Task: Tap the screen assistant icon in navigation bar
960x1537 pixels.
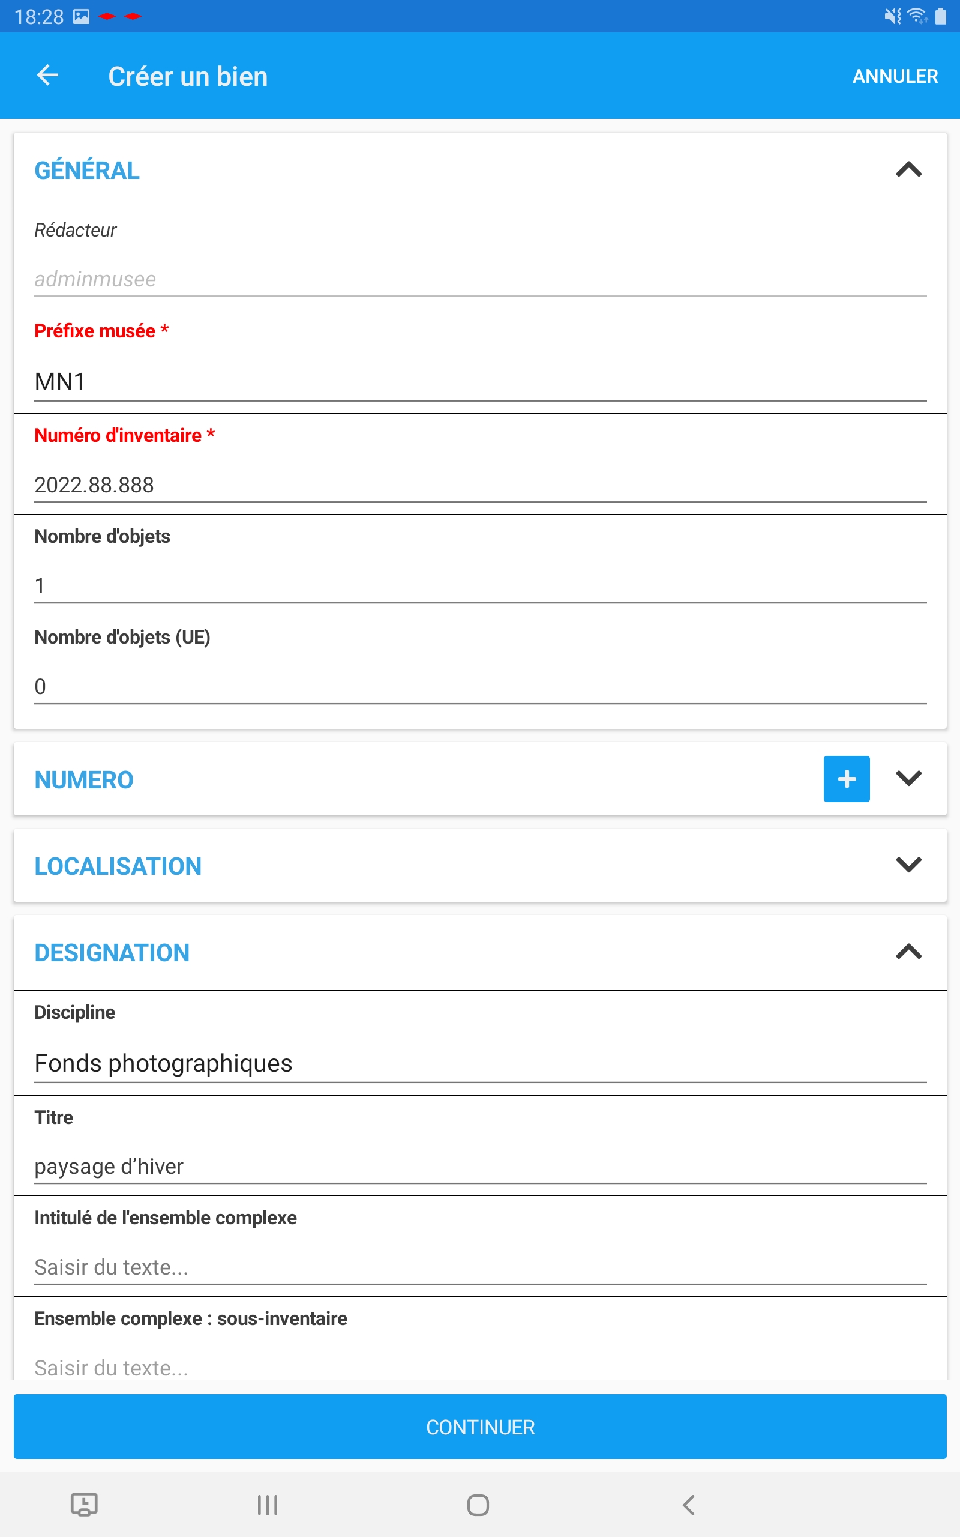Action: [84, 1505]
